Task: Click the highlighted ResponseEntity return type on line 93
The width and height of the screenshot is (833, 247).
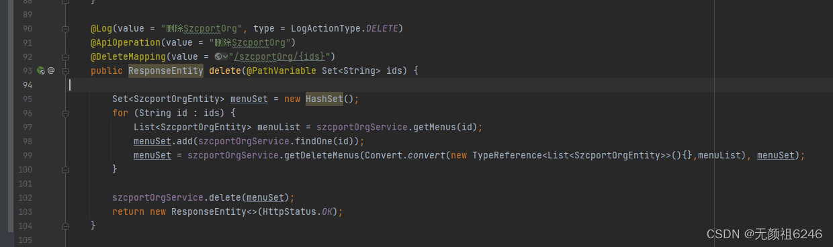Action: (x=166, y=70)
